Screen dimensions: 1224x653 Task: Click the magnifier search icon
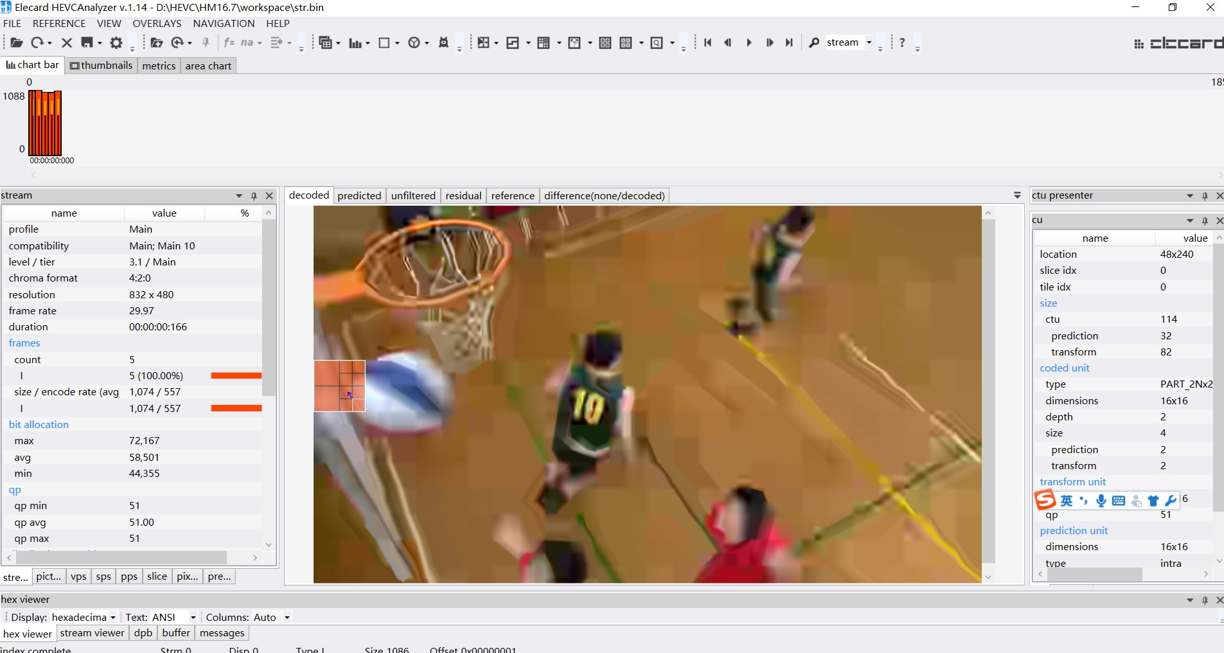(x=814, y=42)
